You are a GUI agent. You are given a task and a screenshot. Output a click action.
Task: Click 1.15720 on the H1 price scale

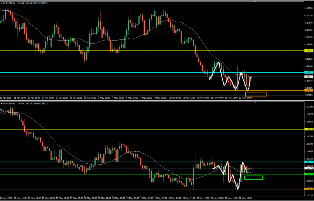tap(309, 195)
